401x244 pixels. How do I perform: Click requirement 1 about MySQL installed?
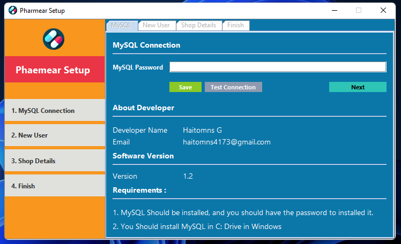coord(243,212)
